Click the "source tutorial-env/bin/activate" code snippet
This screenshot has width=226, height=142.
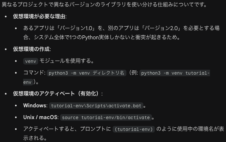[x=106, y=117]
